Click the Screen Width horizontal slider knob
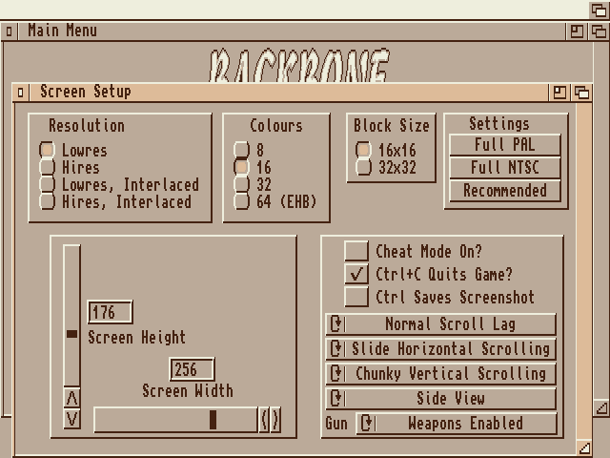The width and height of the screenshot is (610, 458). click(x=213, y=420)
